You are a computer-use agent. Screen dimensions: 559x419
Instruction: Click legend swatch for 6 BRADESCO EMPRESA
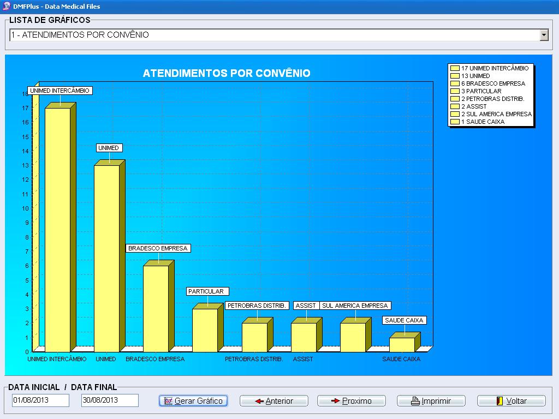click(455, 83)
